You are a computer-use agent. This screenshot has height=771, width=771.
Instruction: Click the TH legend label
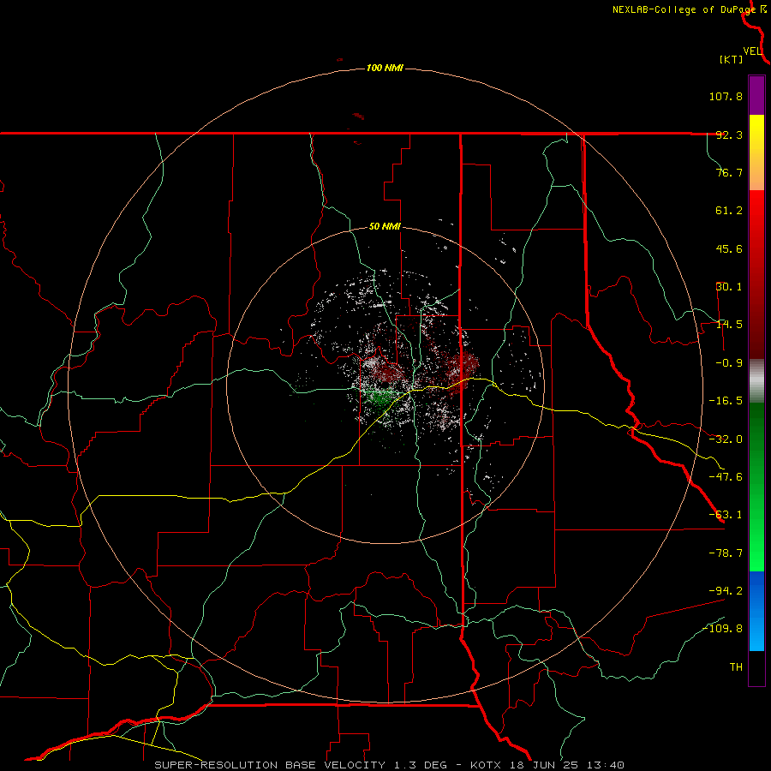[736, 666]
